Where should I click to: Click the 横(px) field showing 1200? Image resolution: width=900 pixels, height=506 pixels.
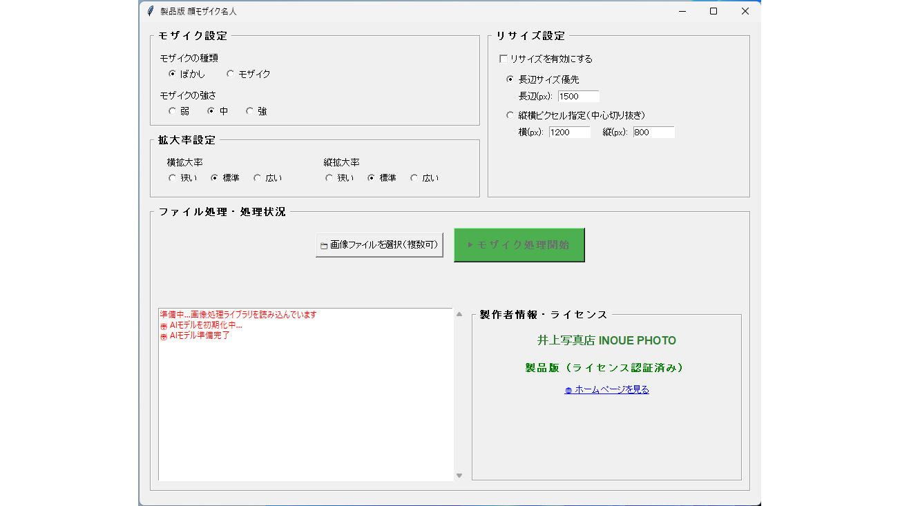(569, 132)
